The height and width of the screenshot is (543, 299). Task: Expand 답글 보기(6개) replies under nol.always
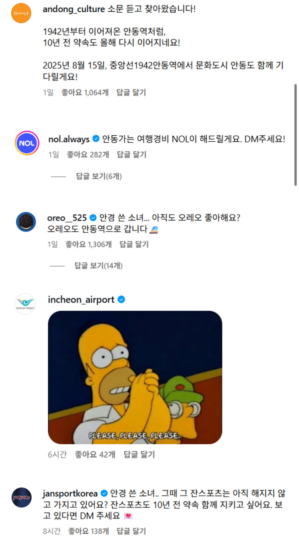coord(99,176)
